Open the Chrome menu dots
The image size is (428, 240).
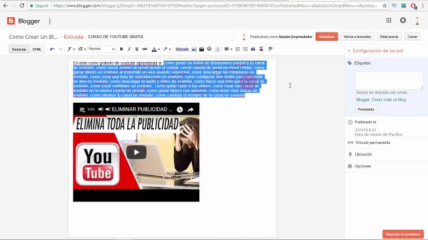(423, 5)
